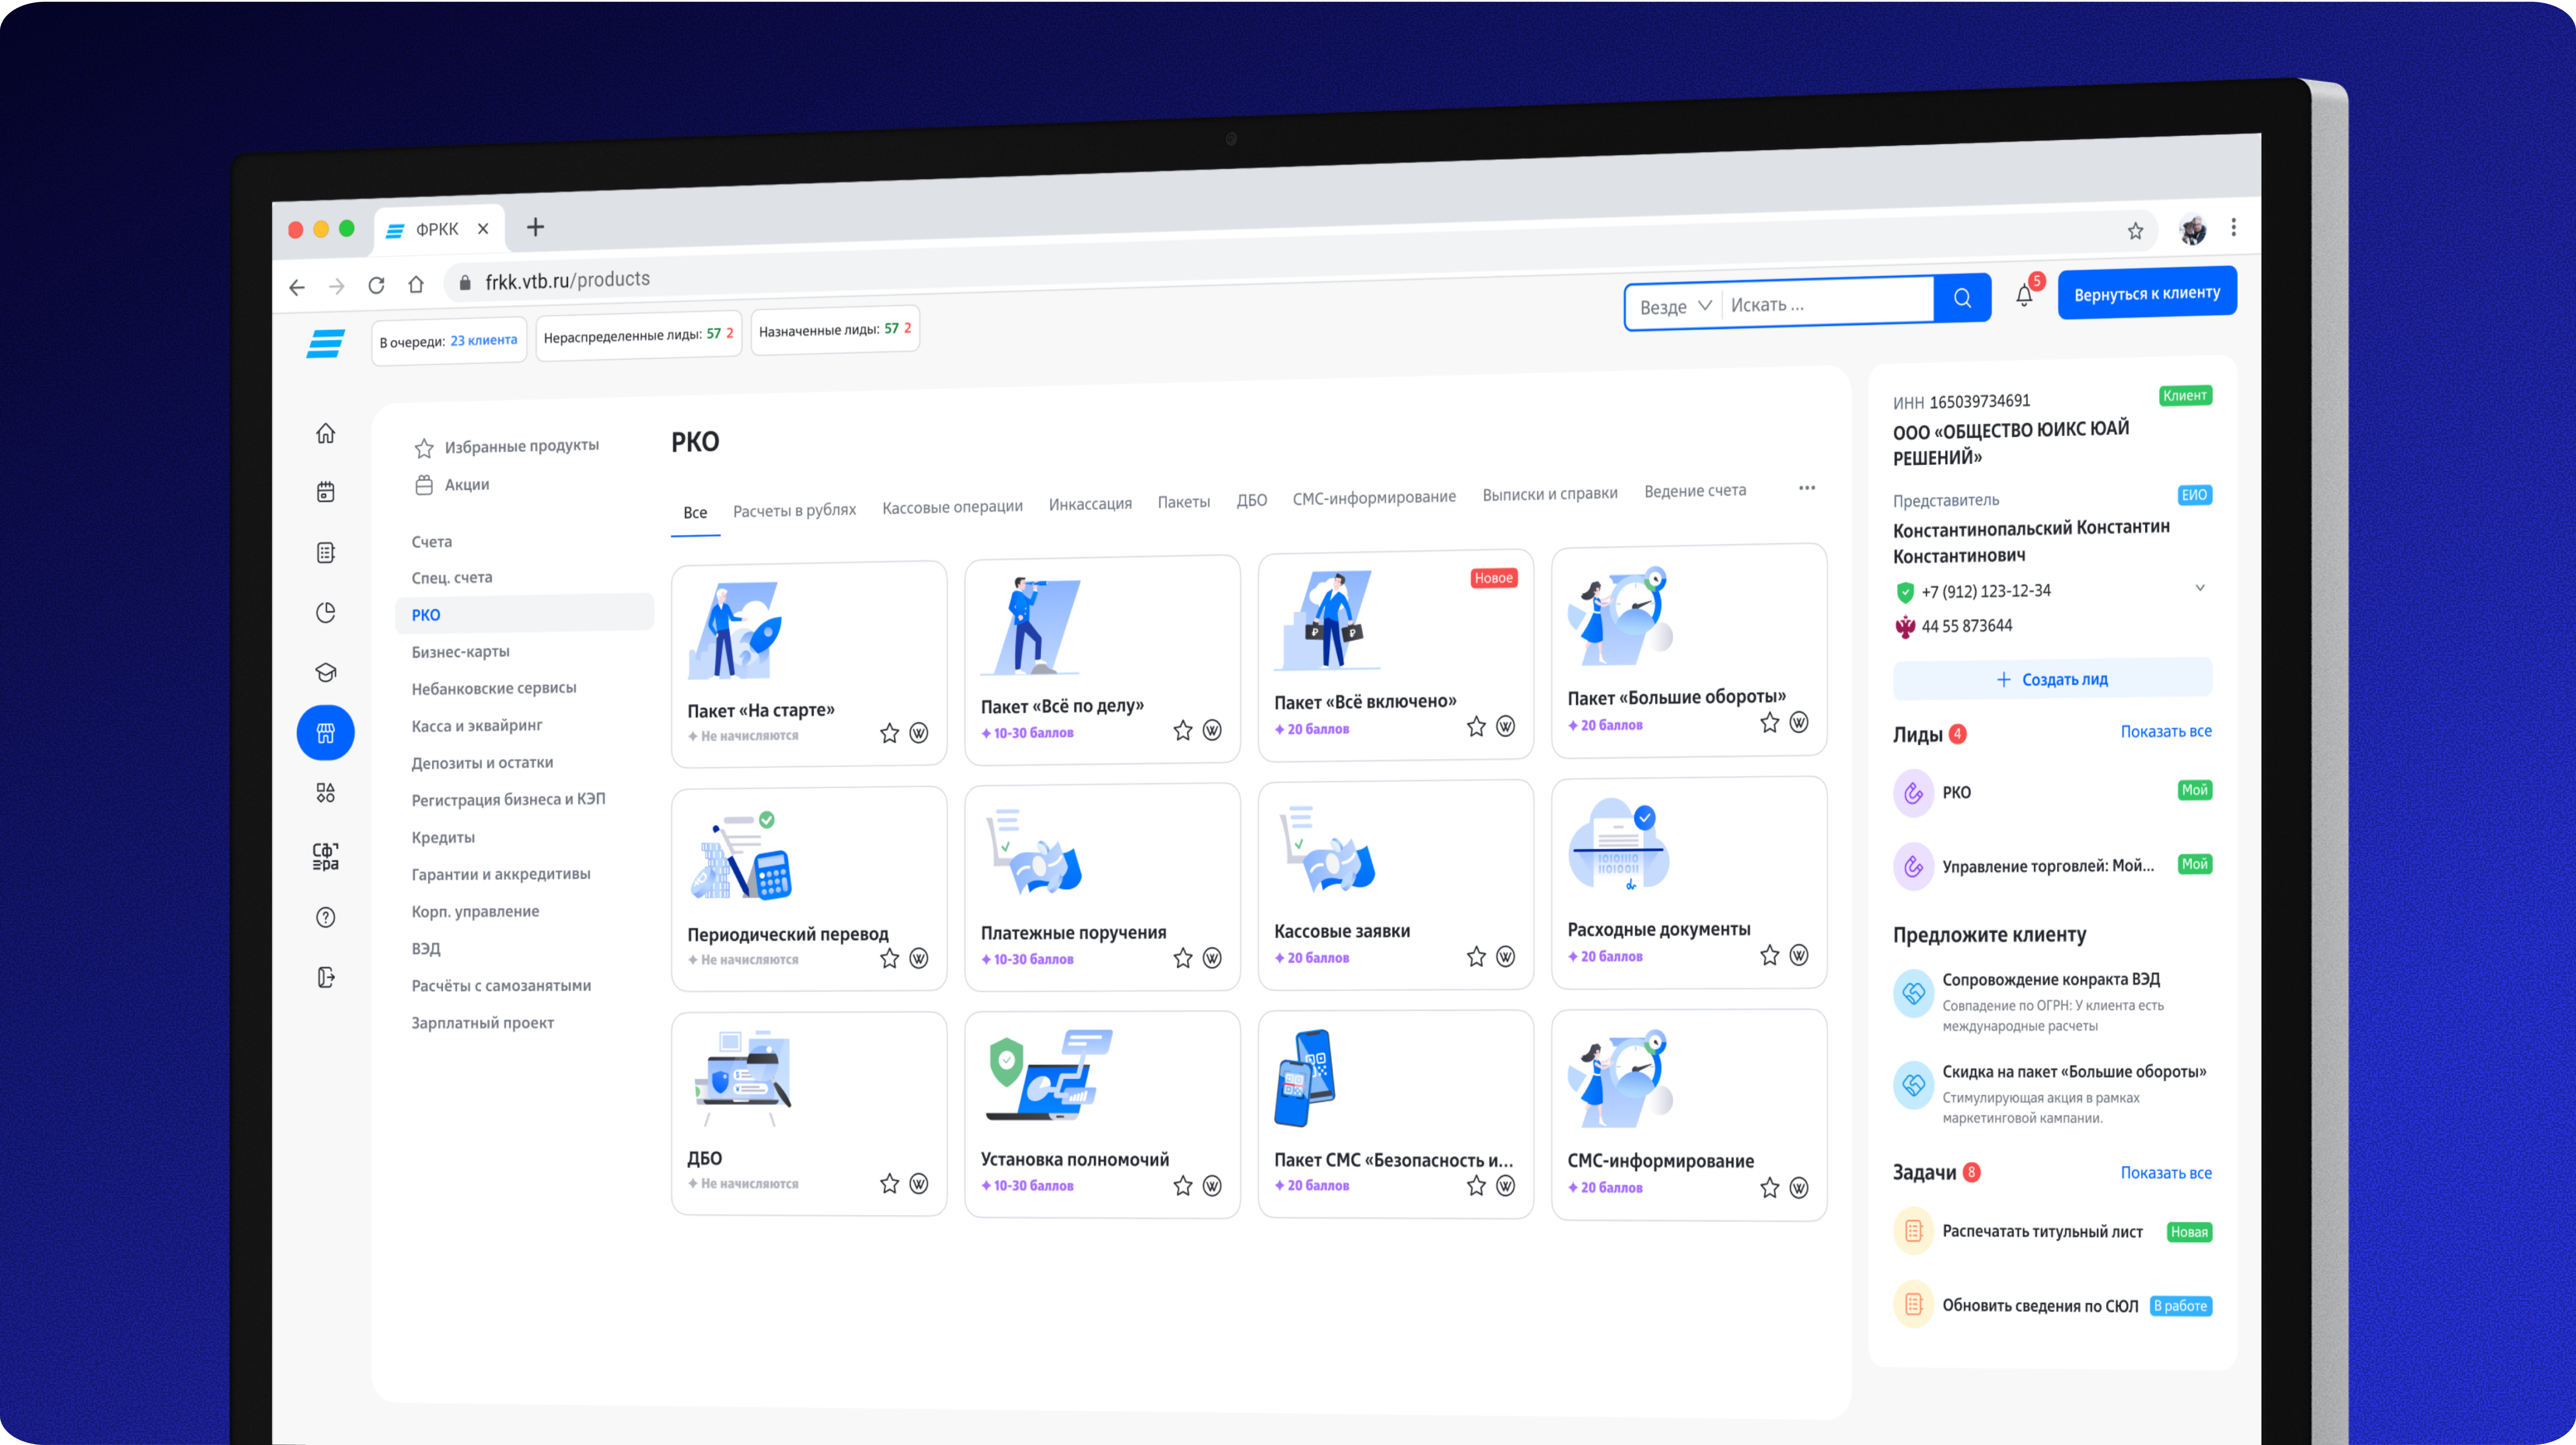Select Касса и эквайринг category

coord(477,726)
